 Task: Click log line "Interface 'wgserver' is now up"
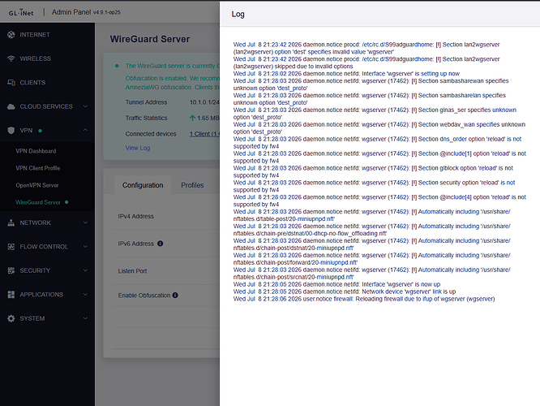336,284
